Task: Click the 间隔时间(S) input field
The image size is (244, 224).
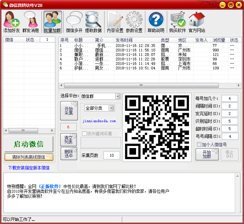Action: click(x=230, y=106)
